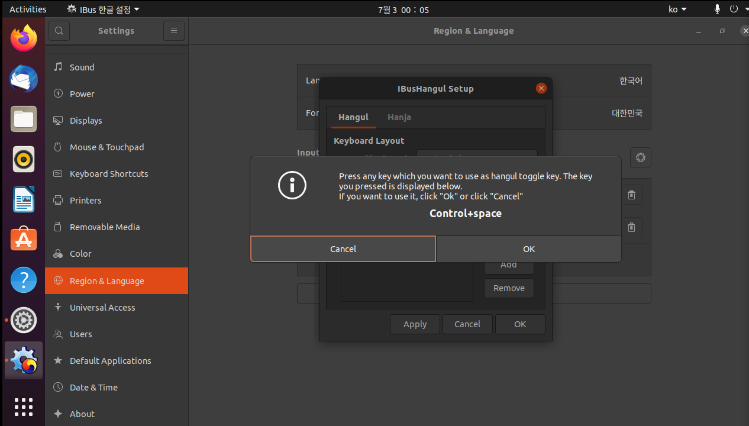
Task: Select Removable Media in sidebar
Action: click(117, 227)
